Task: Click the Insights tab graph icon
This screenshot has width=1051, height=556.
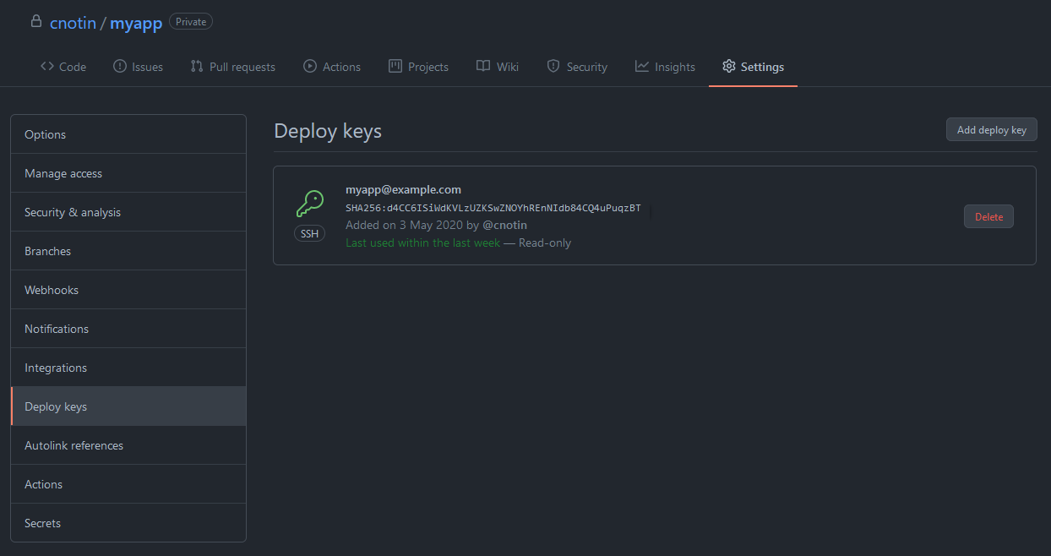Action: click(642, 66)
